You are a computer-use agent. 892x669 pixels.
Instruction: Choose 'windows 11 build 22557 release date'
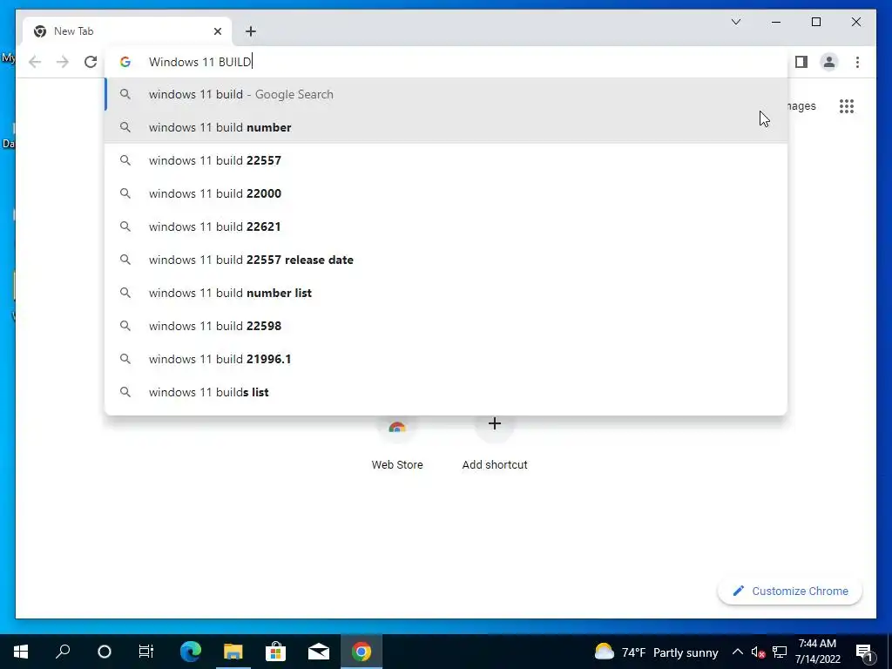point(447,260)
